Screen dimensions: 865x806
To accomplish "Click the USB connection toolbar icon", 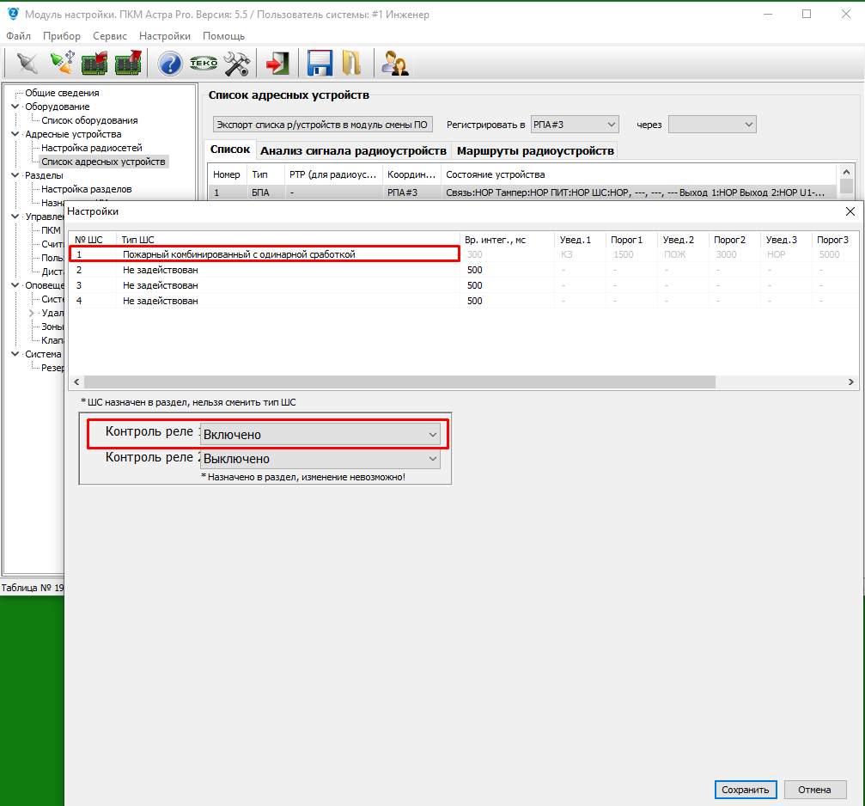I will click(x=61, y=63).
